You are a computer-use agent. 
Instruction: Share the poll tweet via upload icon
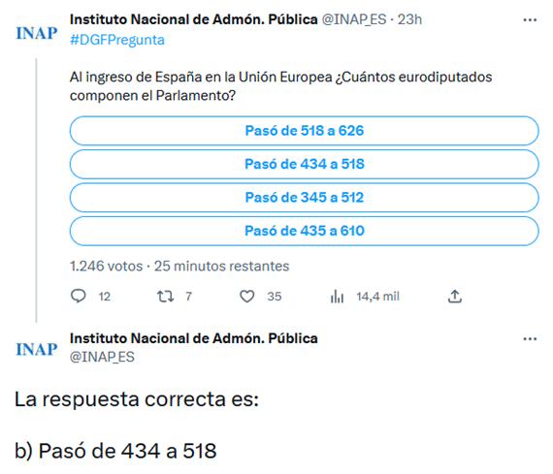(x=455, y=296)
